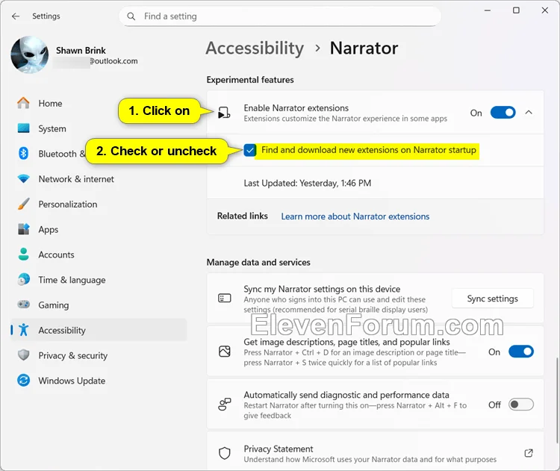Click Manage data and services heading
The image size is (560, 471).
click(258, 263)
